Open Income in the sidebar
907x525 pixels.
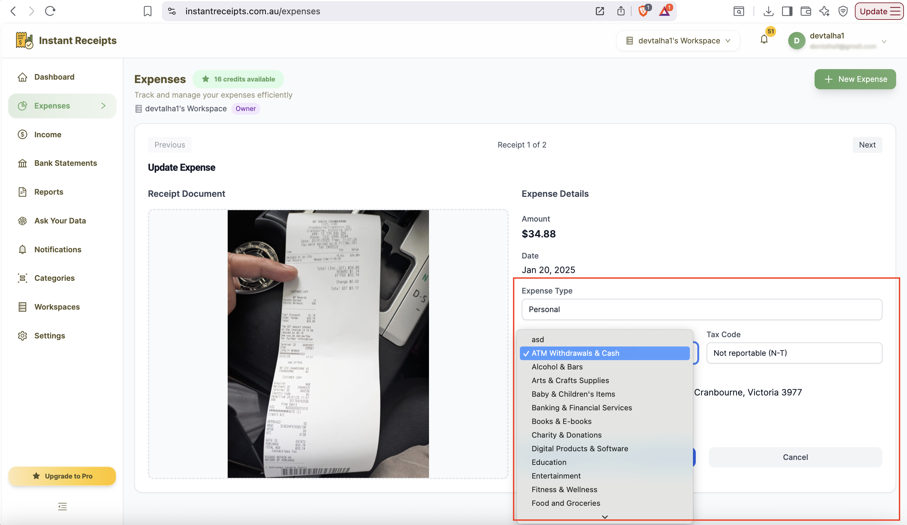click(62, 135)
